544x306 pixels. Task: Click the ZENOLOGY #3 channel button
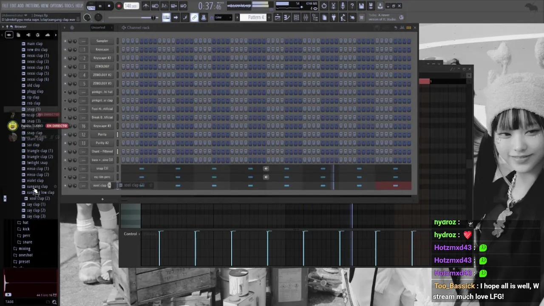102,83
